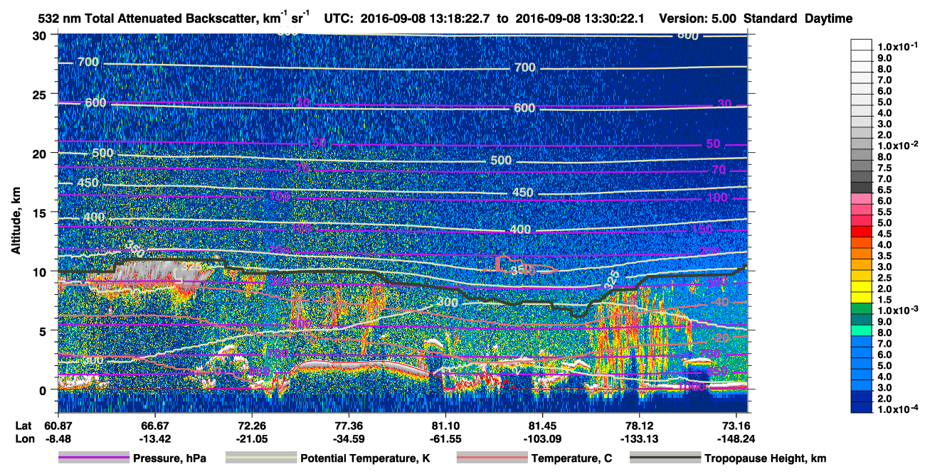Click colorbar label '2.5'
The height and width of the screenshot is (474, 925).
coord(885,279)
